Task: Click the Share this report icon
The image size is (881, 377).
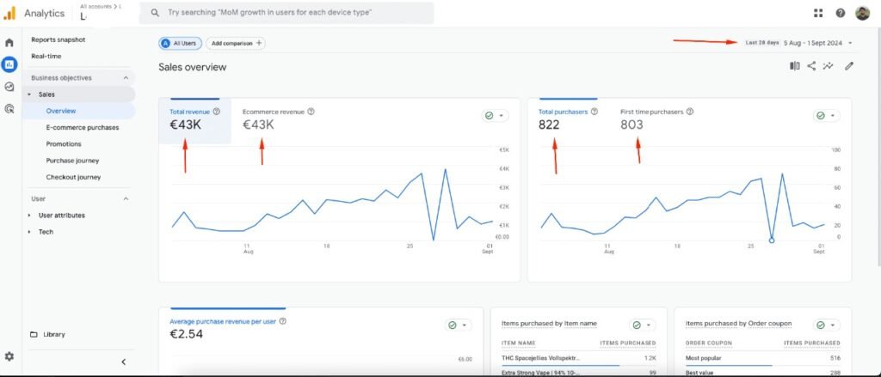Action: tap(811, 66)
